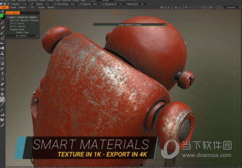Click the Layer fill scope button
This screenshot has width=242, height=168.
11,17
